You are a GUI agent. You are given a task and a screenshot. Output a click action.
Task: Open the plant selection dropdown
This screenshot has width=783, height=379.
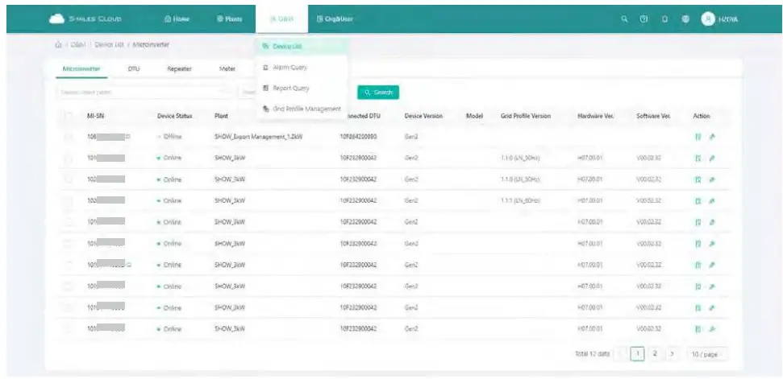pyautogui.click(x=144, y=93)
